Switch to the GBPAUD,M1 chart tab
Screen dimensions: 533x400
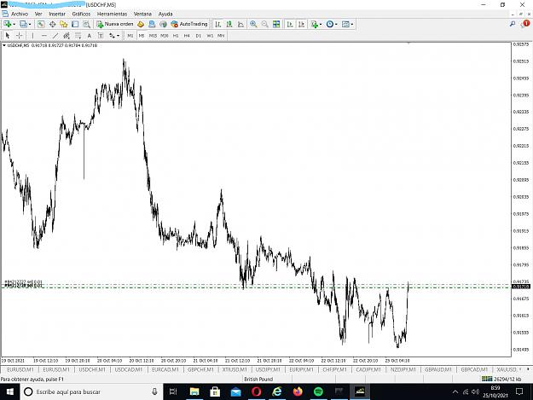(438, 369)
